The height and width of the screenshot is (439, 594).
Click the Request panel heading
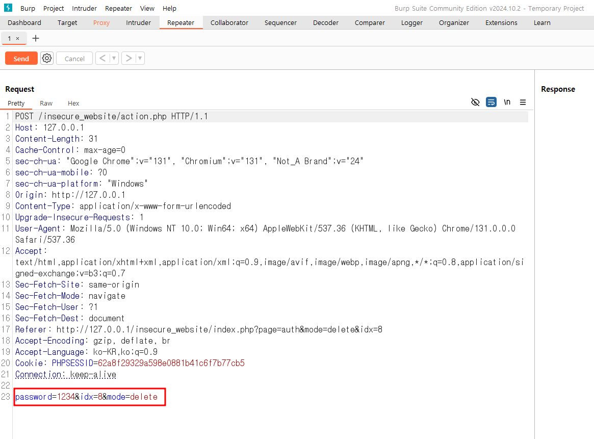[20, 89]
